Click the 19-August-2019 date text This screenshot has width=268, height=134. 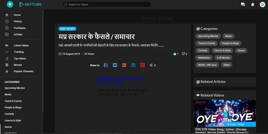click(71, 54)
